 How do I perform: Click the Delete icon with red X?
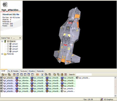[x=66, y=75]
